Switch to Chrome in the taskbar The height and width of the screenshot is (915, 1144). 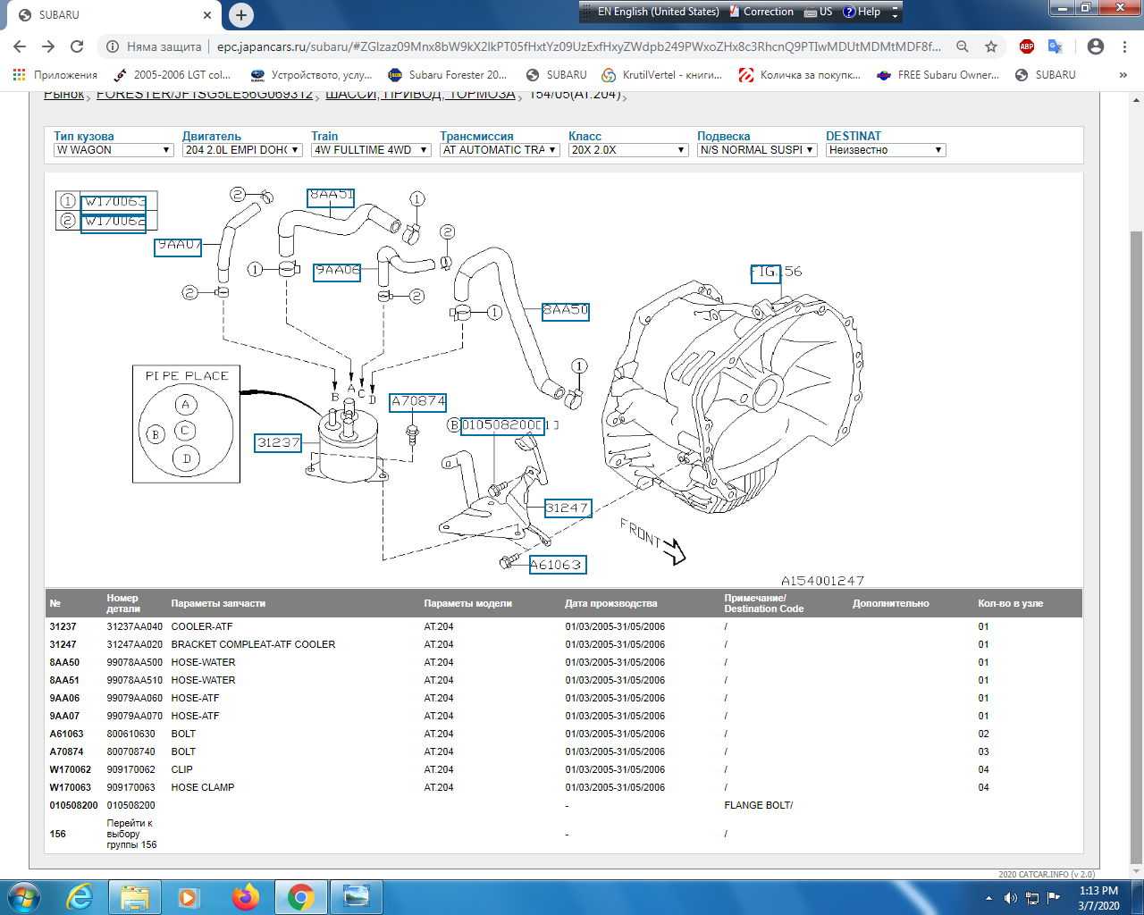[x=301, y=897]
